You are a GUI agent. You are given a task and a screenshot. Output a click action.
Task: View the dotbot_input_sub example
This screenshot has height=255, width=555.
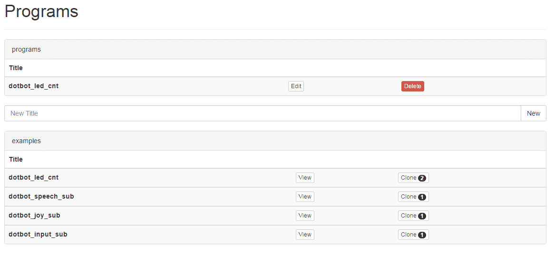(305, 235)
